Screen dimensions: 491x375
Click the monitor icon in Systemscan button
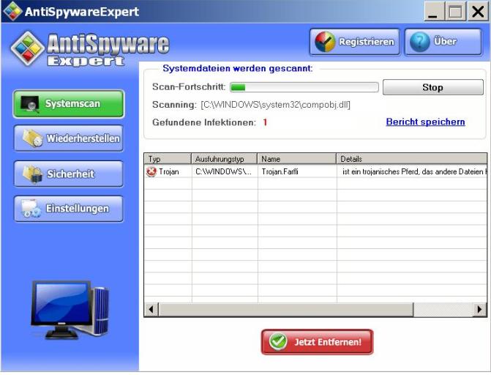tap(30, 104)
